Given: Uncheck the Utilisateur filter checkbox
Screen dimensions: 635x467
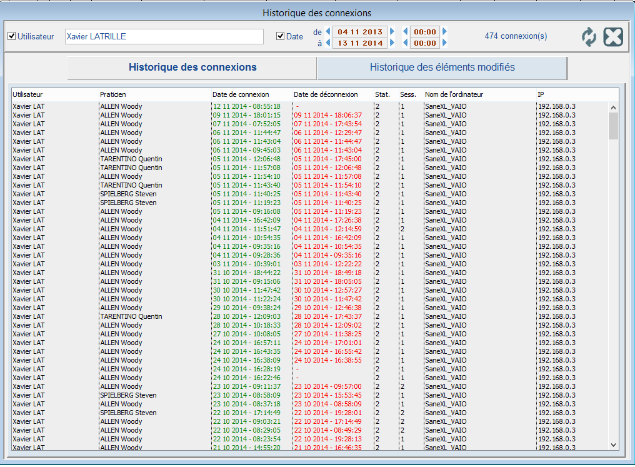Looking at the screenshot, I should (x=11, y=36).
